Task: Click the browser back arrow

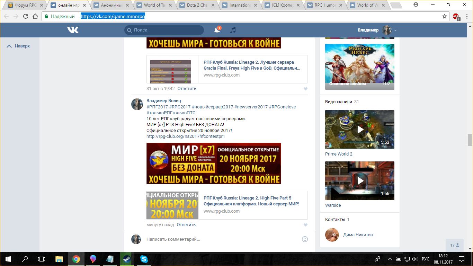Action: point(6,16)
